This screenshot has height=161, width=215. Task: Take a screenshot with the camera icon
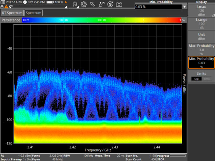pos(119,4)
